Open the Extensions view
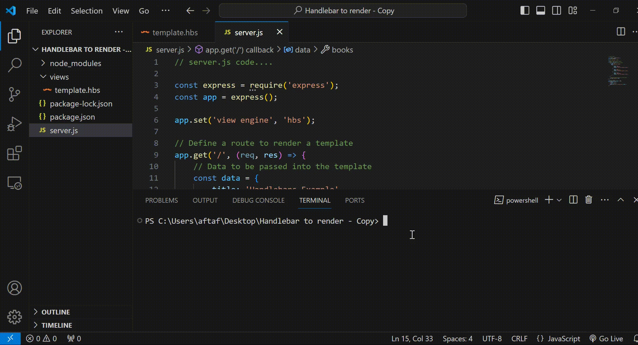The height and width of the screenshot is (345, 638). point(14,154)
